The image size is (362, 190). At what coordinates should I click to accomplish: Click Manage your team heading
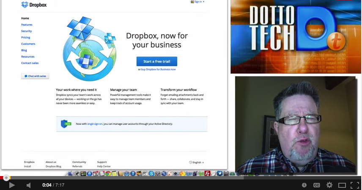[123, 90]
